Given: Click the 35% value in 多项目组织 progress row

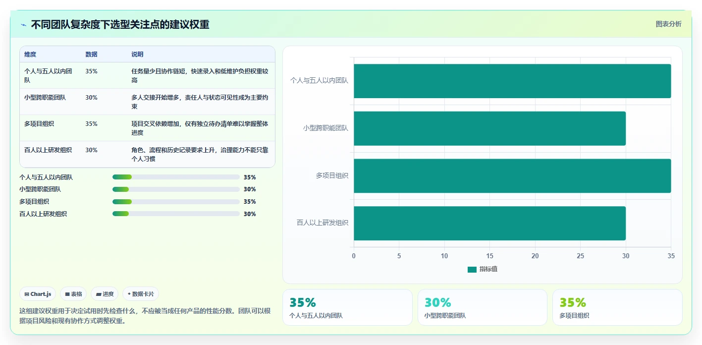Looking at the screenshot, I should pyautogui.click(x=250, y=202).
